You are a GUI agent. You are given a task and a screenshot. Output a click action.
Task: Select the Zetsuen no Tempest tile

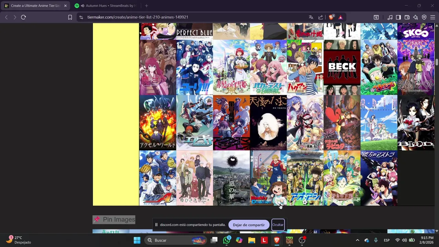pyautogui.click(x=416, y=68)
